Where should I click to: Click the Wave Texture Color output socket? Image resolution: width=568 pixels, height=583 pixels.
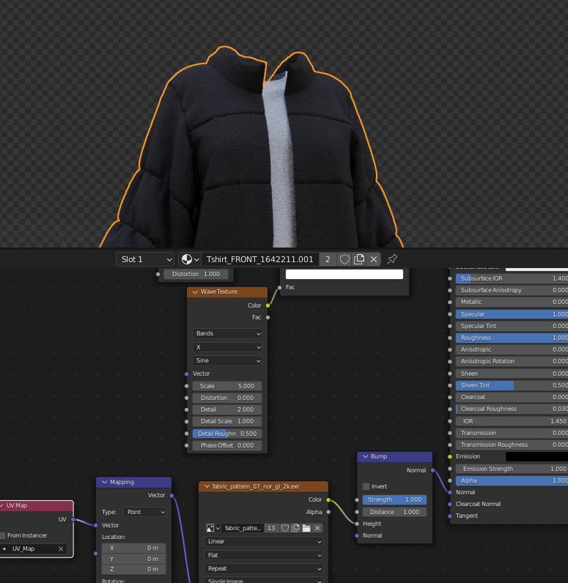pos(268,305)
